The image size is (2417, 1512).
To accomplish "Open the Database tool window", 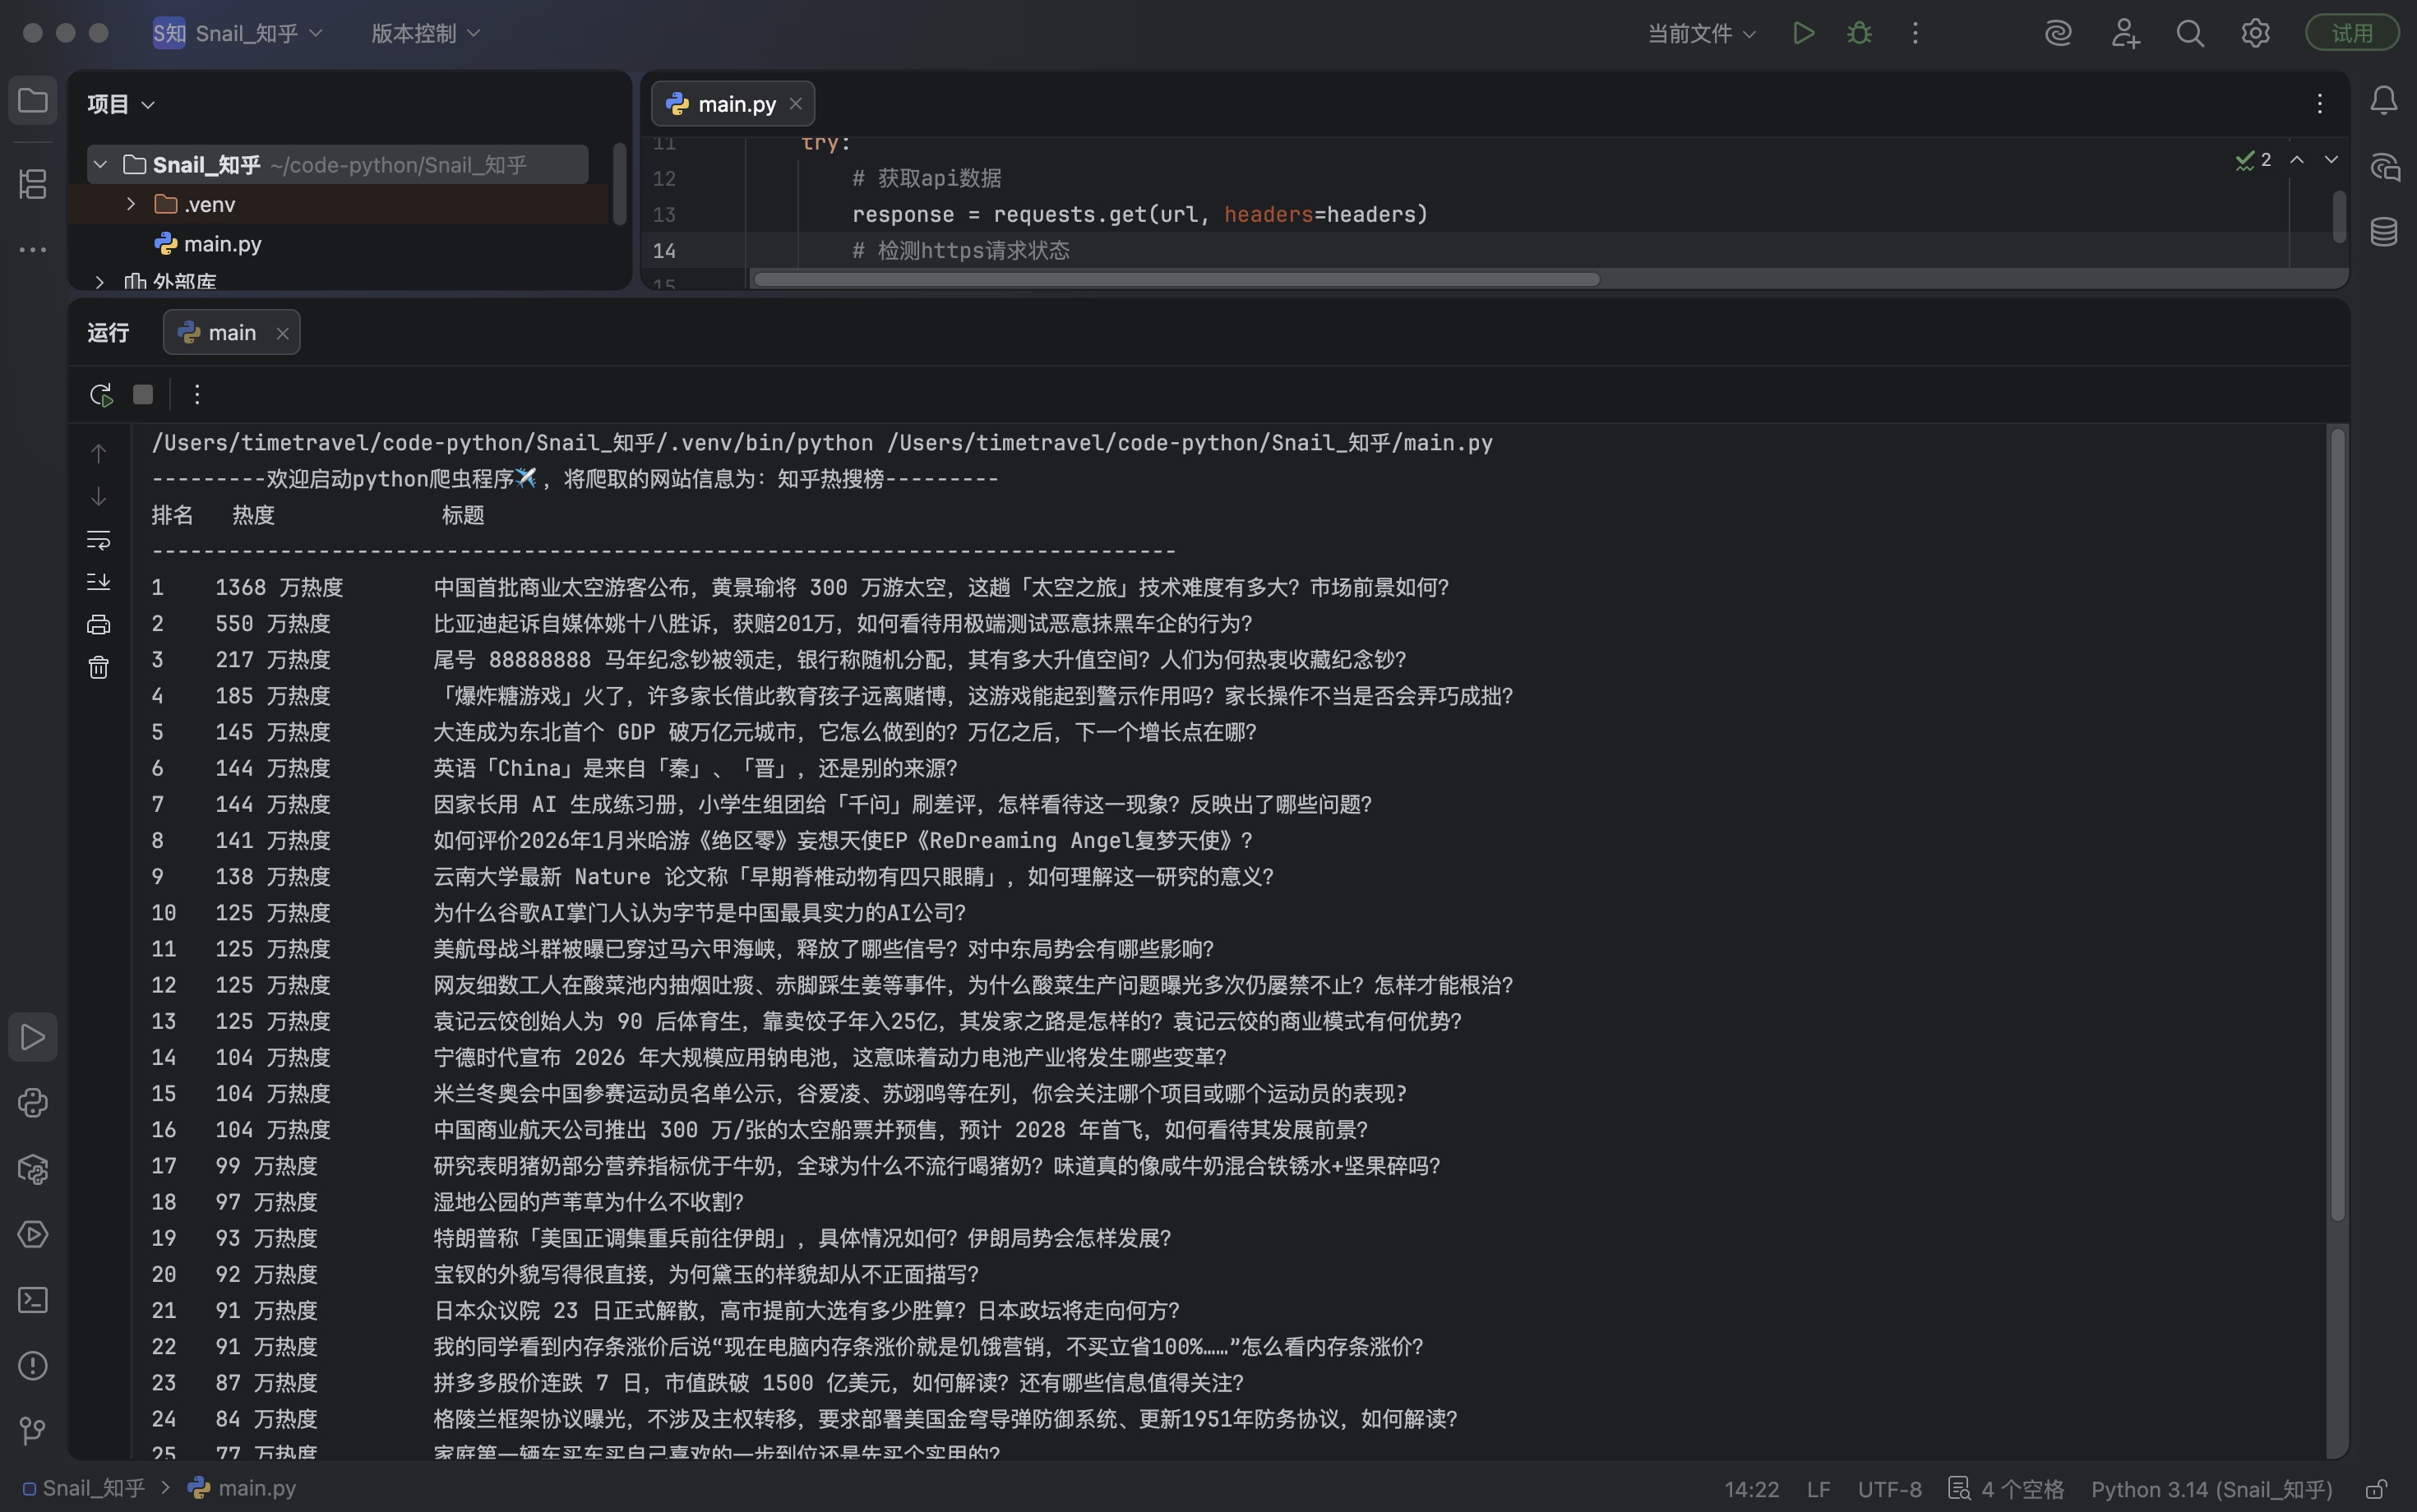I will [2384, 232].
